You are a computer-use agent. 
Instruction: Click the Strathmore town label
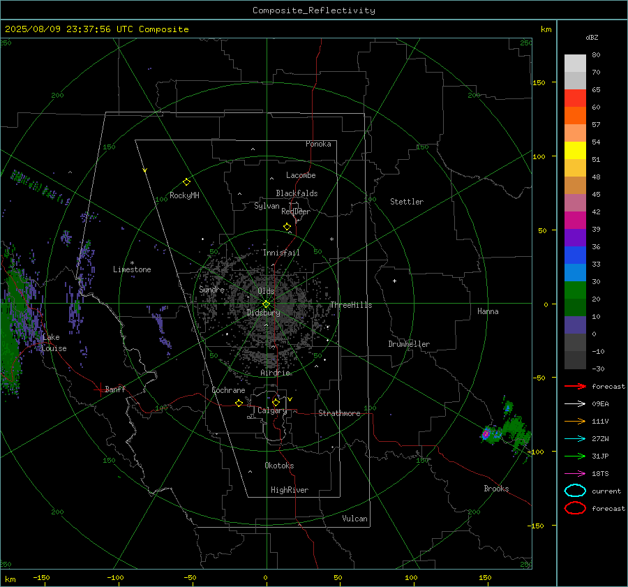point(339,413)
